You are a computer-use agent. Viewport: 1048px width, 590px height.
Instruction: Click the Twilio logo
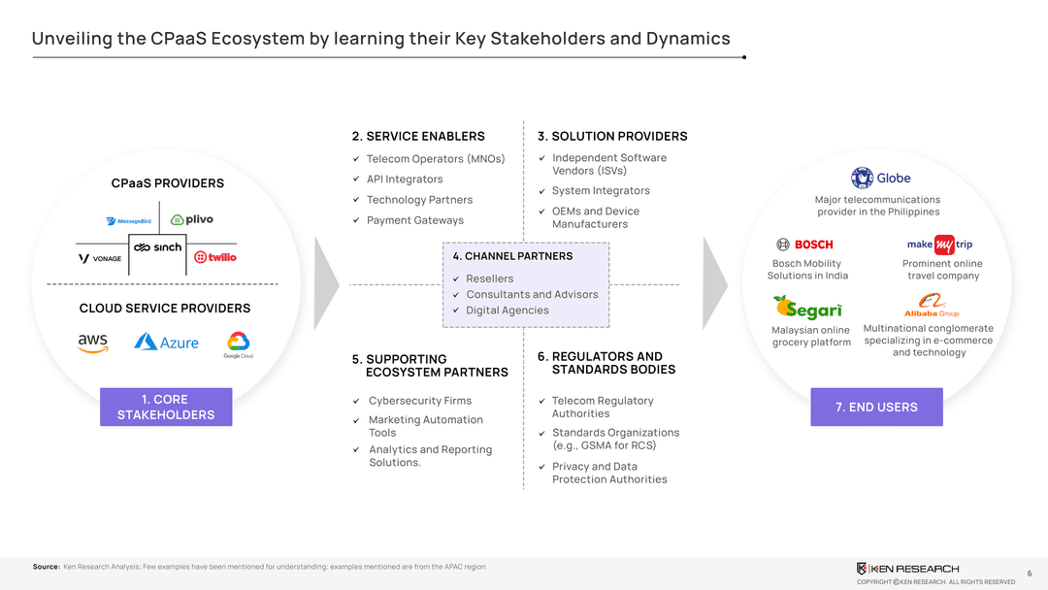coord(215,256)
